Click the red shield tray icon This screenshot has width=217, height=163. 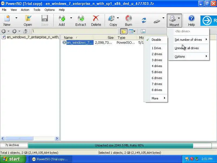pos(192,159)
